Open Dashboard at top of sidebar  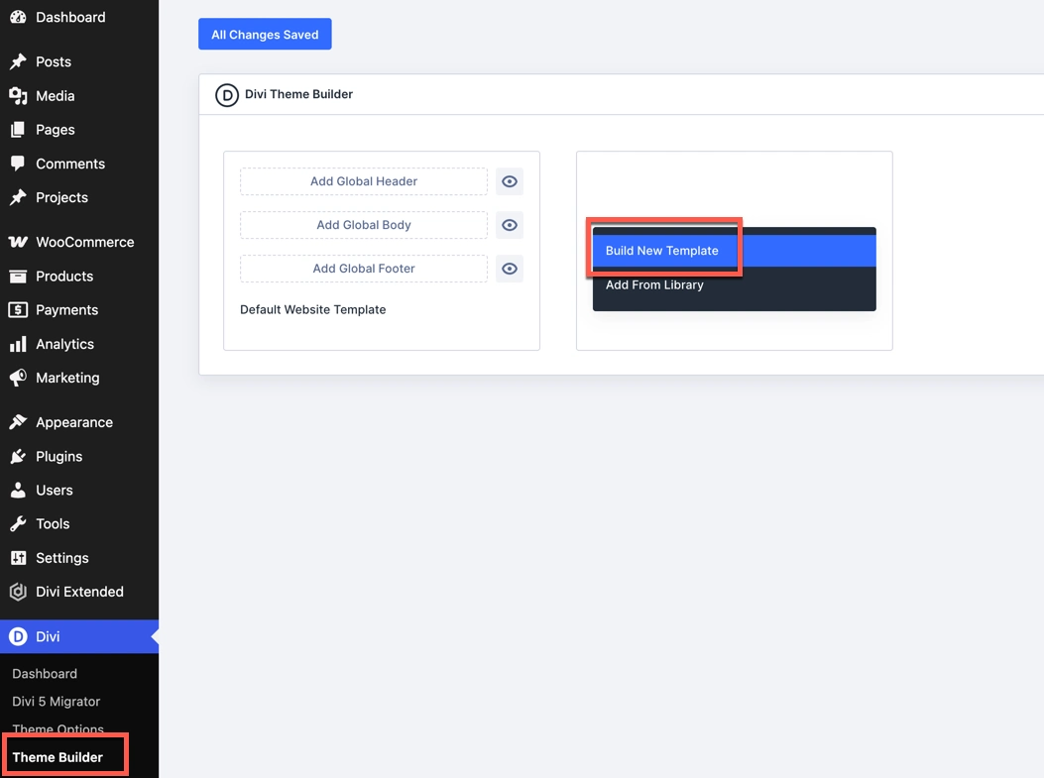79,17
